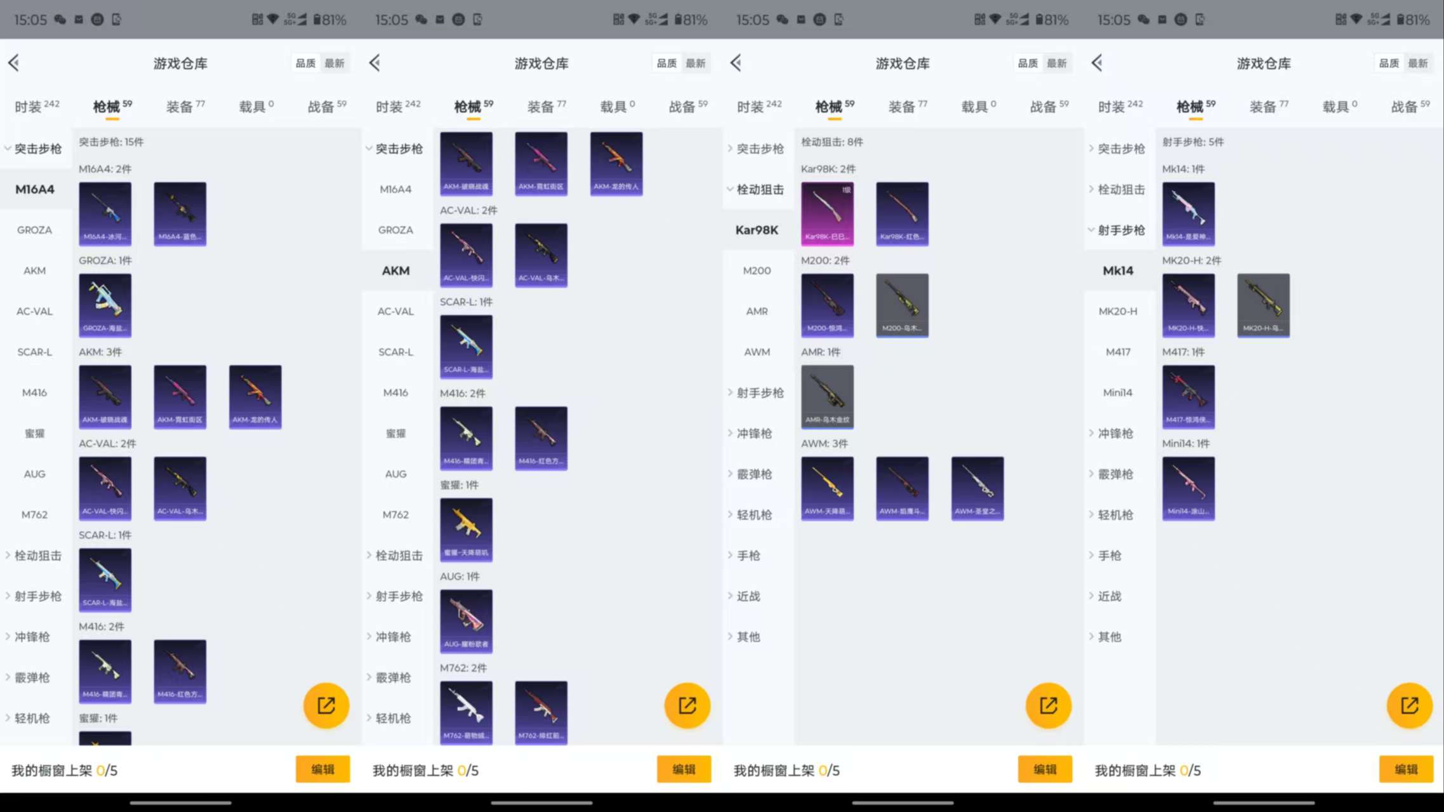Tap the AWM-圣堂之 sniper skin
Screen dimensions: 1444x812
[x=977, y=488]
